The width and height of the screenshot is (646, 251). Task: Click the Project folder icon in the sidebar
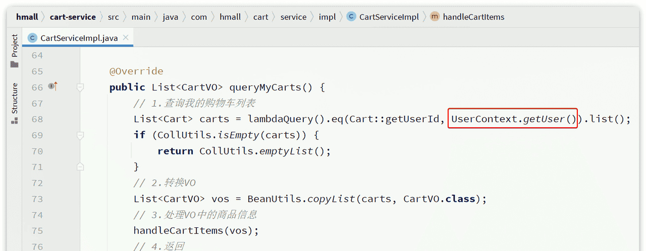click(14, 64)
